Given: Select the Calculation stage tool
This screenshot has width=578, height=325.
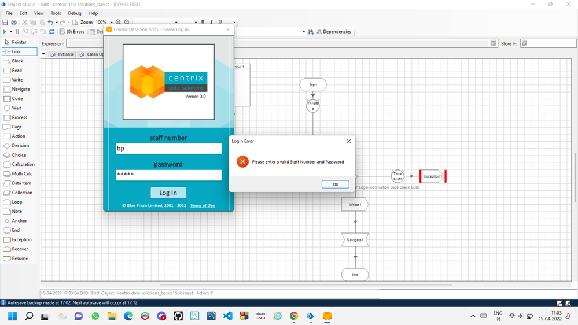Looking at the screenshot, I should (x=20, y=164).
